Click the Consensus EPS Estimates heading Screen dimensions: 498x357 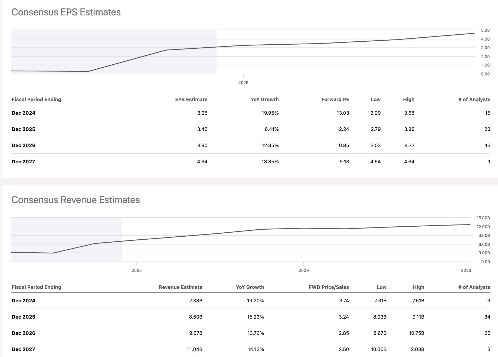66,12
